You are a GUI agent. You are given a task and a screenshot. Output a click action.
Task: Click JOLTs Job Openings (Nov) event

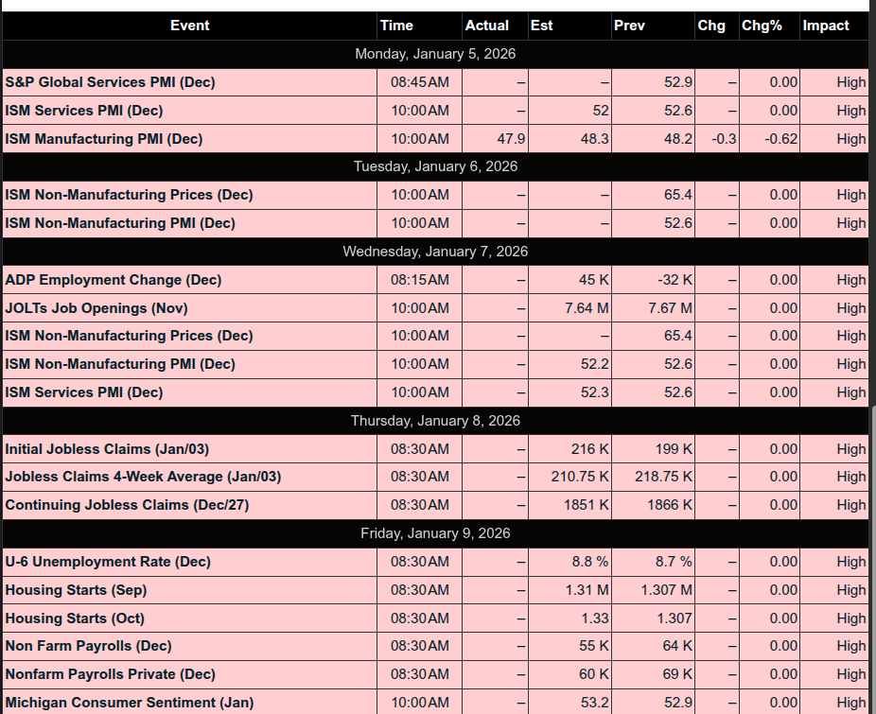96,308
